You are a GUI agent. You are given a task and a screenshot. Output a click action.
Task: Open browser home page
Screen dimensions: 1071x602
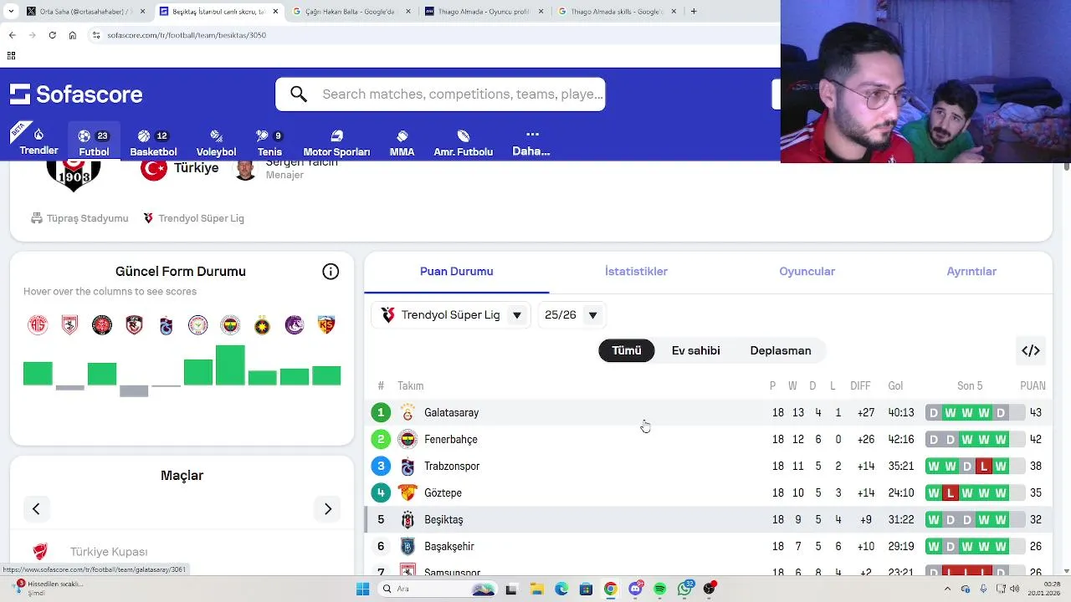pos(72,35)
